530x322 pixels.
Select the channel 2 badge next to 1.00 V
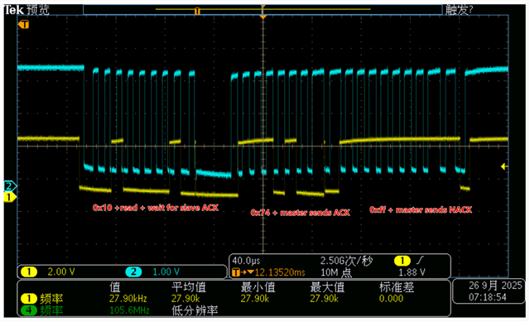pyautogui.click(x=133, y=272)
